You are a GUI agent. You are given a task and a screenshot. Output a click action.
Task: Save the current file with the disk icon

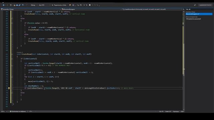17,5
